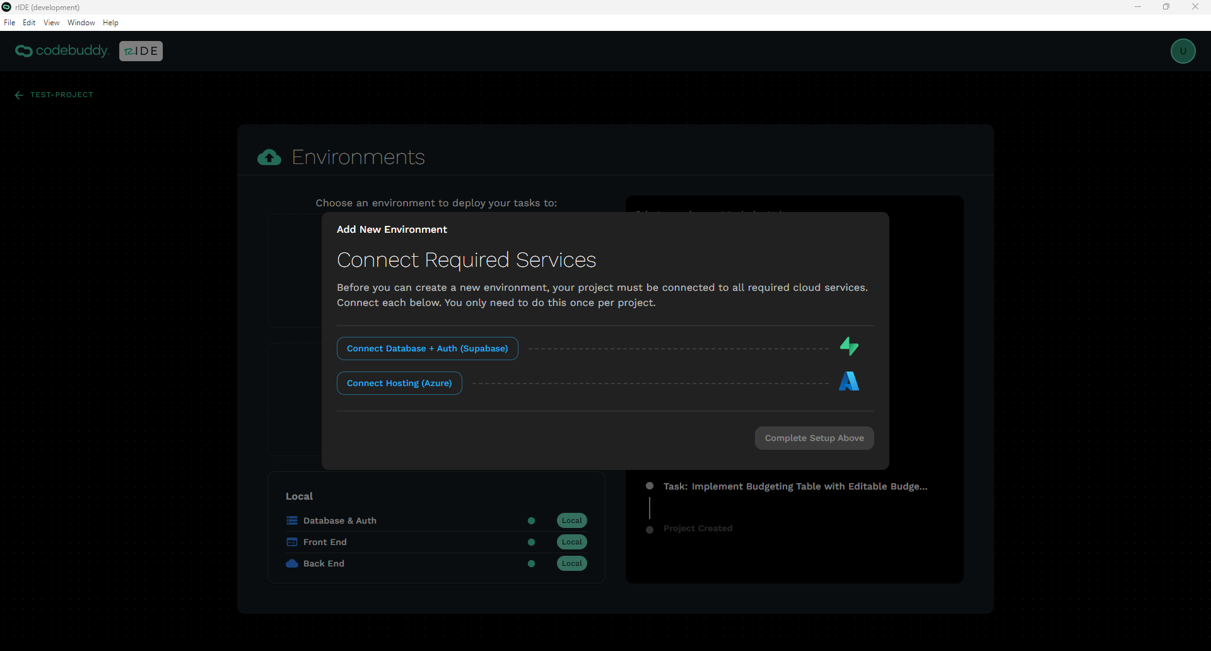Click the Local badge for Back End
This screenshot has width=1211, height=651.
pos(572,563)
